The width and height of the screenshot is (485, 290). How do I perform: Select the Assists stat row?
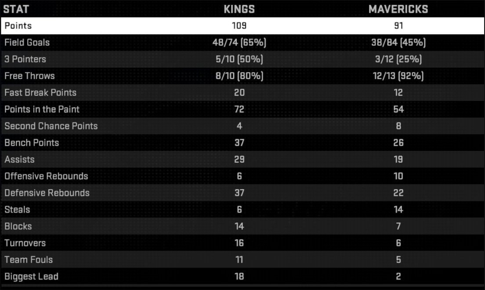click(242, 159)
